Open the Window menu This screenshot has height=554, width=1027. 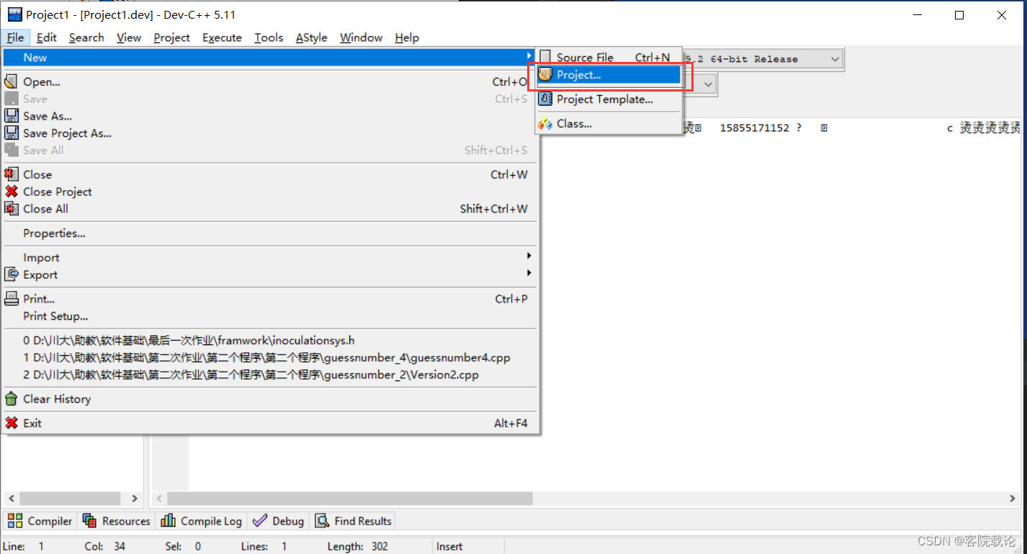pos(361,37)
